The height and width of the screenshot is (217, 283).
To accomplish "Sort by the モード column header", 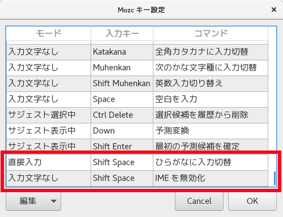I will [49, 34].
